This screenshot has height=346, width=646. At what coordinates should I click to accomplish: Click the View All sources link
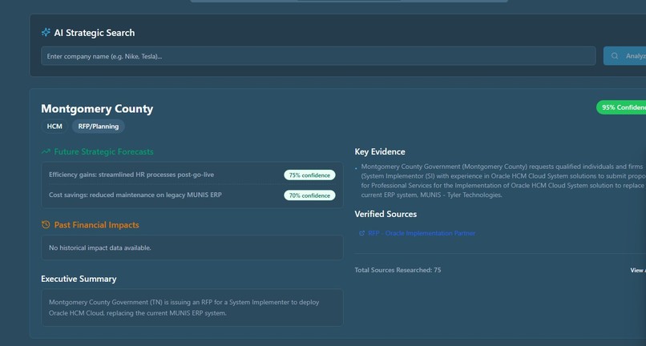pos(638,270)
